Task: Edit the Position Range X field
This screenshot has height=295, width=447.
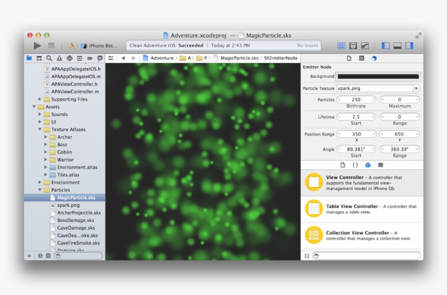Action: pos(356,134)
